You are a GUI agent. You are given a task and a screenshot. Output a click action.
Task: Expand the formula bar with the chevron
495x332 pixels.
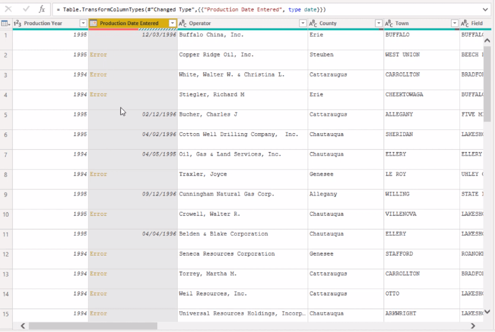pyautogui.click(x=485, y=9)
